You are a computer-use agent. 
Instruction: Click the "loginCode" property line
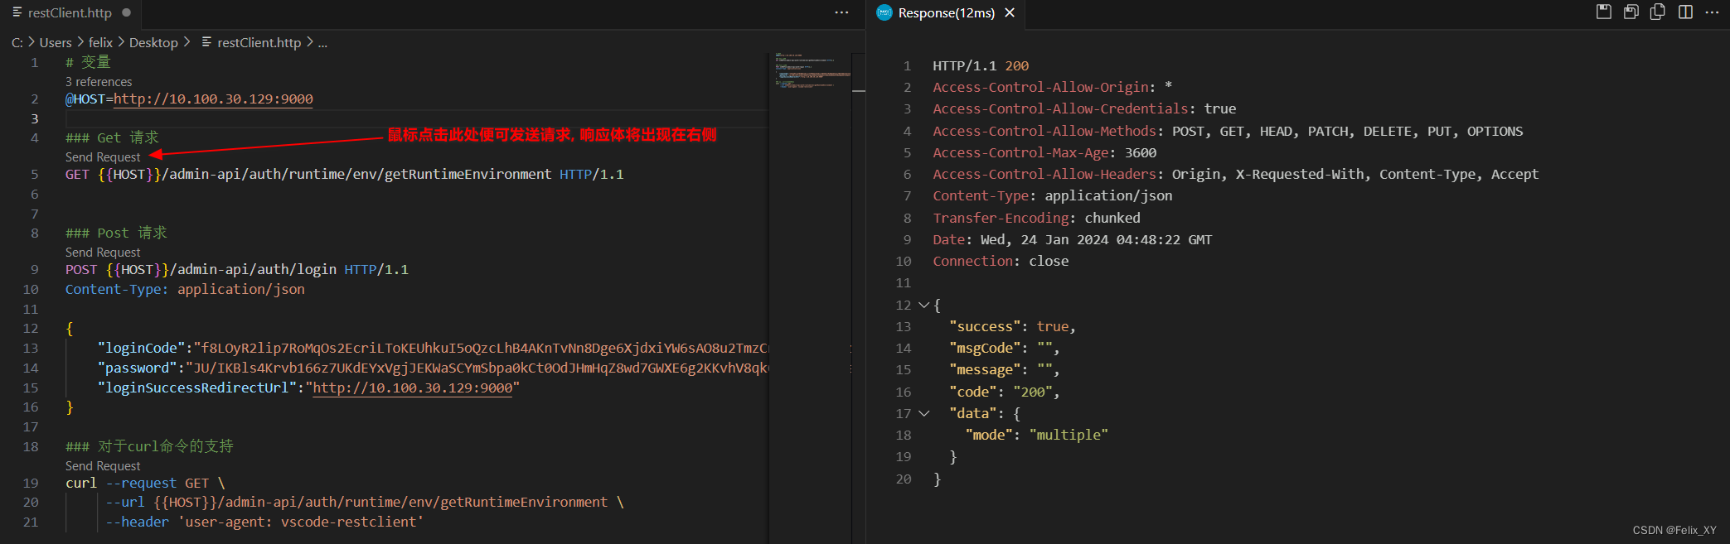[433, 348]
